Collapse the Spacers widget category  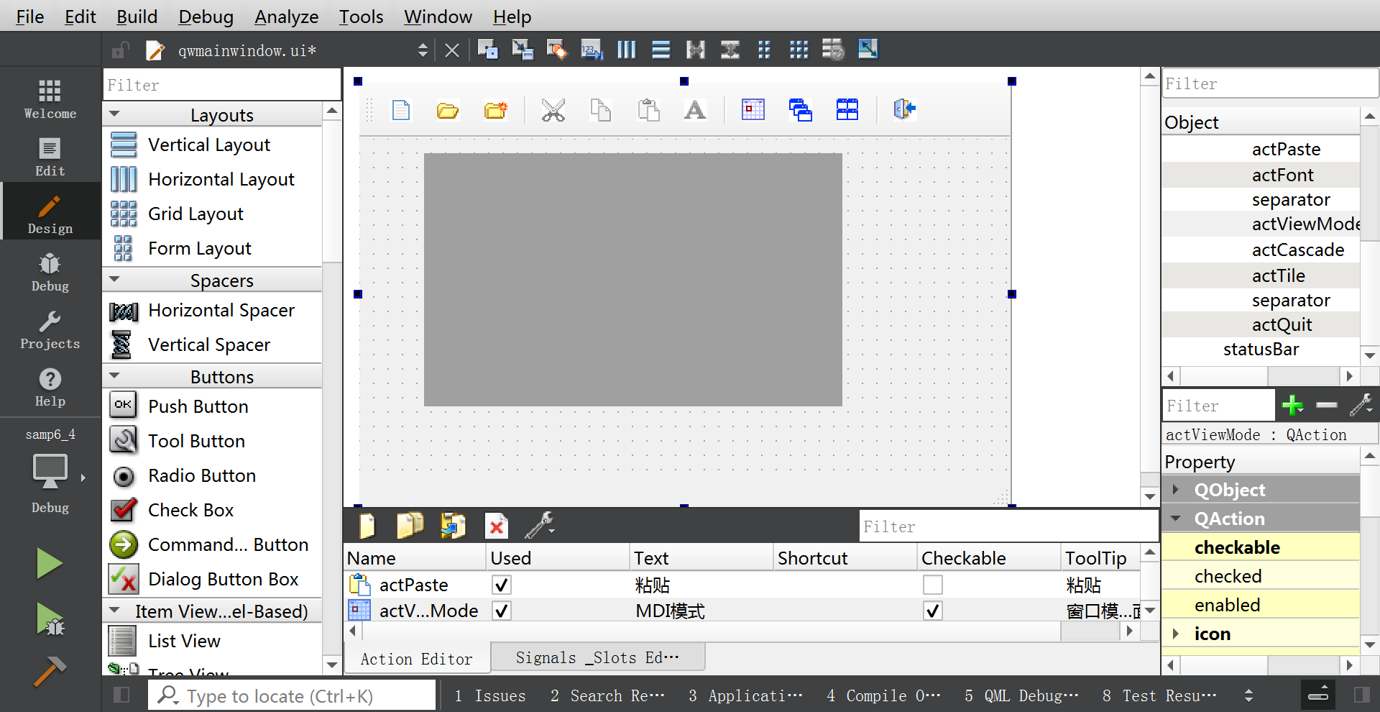tap(115, 280)
